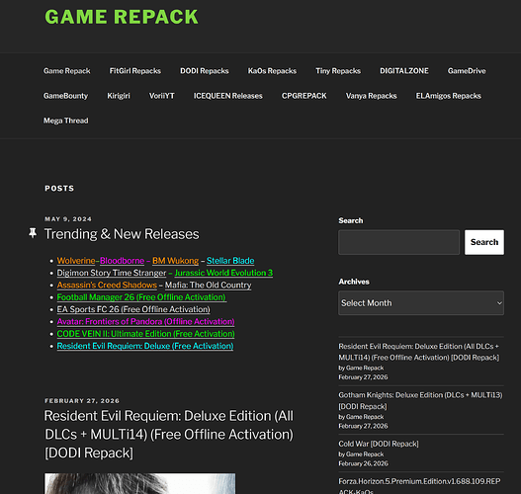521x494 pixels.
Task: Click the Search button
Action: 484,242
